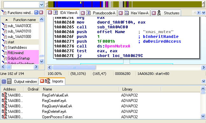Select the Imports tab

click(58, 81)
